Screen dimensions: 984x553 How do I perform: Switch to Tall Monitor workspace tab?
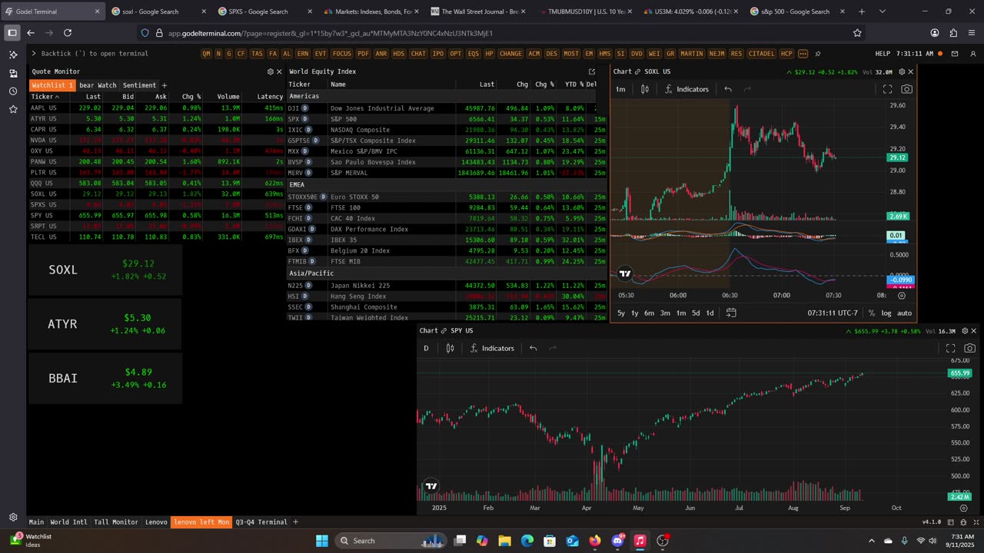(x=115, y=522)
